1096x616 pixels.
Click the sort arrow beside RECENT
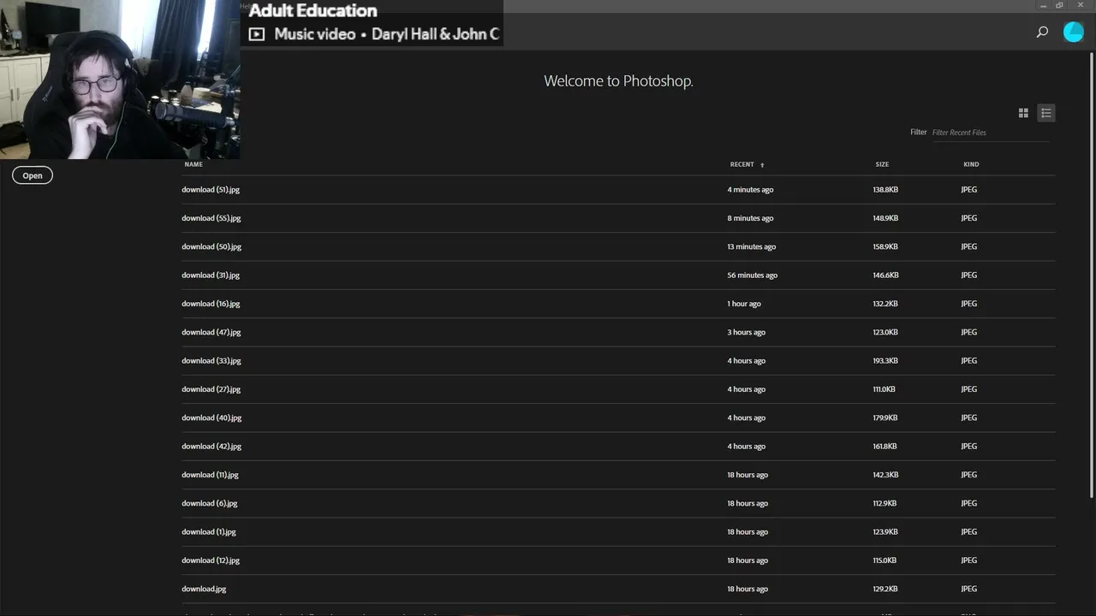coord(762,165)
